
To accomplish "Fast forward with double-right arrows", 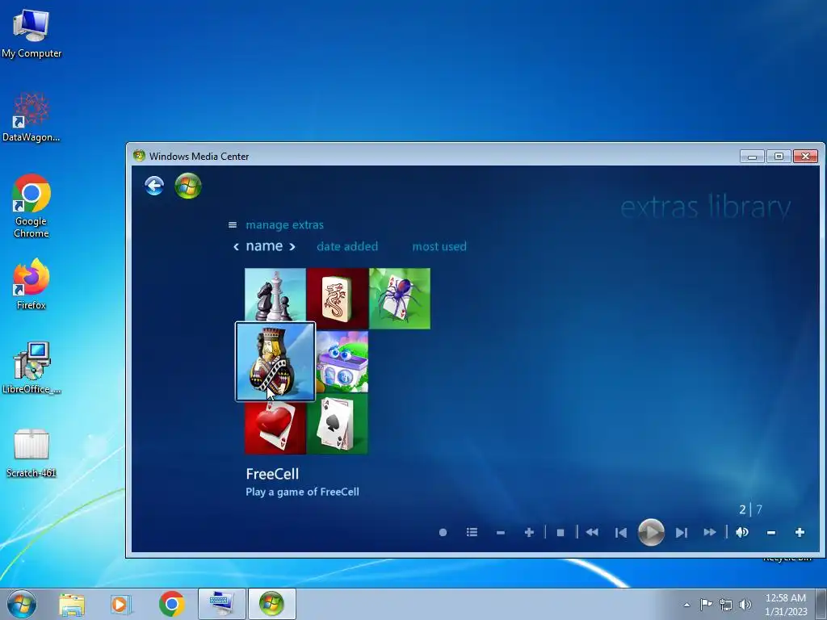I will pyautogui.click(x=710, y=533).
